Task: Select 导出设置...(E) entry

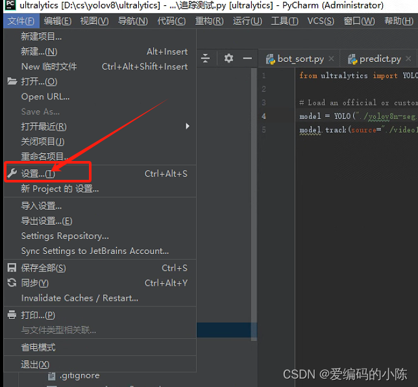Action: coord(100,221)
